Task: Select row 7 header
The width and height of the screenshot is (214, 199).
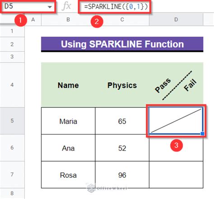Action: pos(12,175)
